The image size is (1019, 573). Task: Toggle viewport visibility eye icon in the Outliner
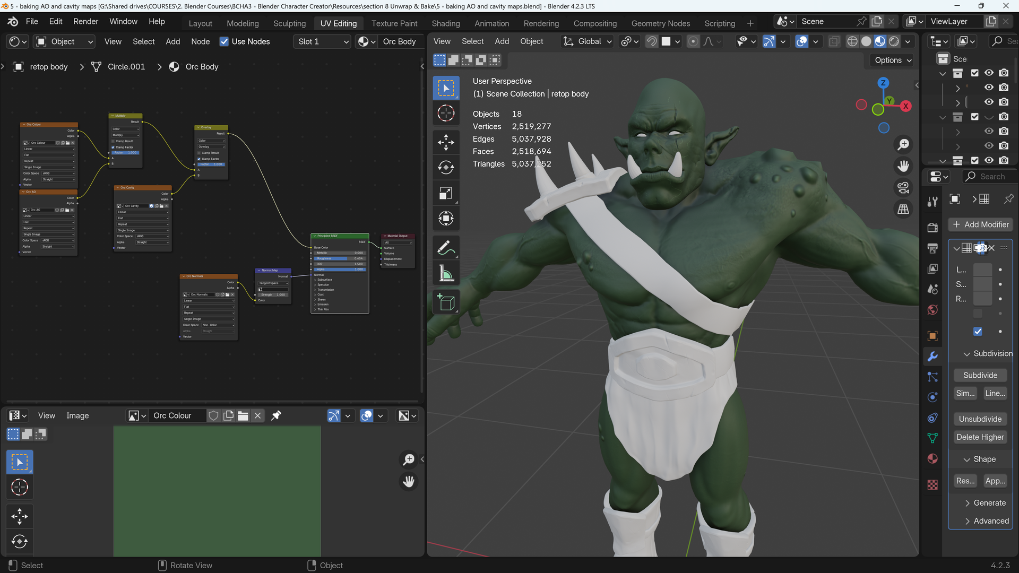989,73
